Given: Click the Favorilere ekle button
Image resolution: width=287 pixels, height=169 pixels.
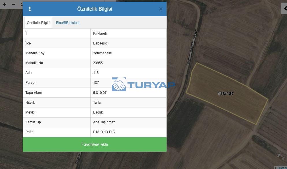Looking at the screenshot, I should (95, 144).
